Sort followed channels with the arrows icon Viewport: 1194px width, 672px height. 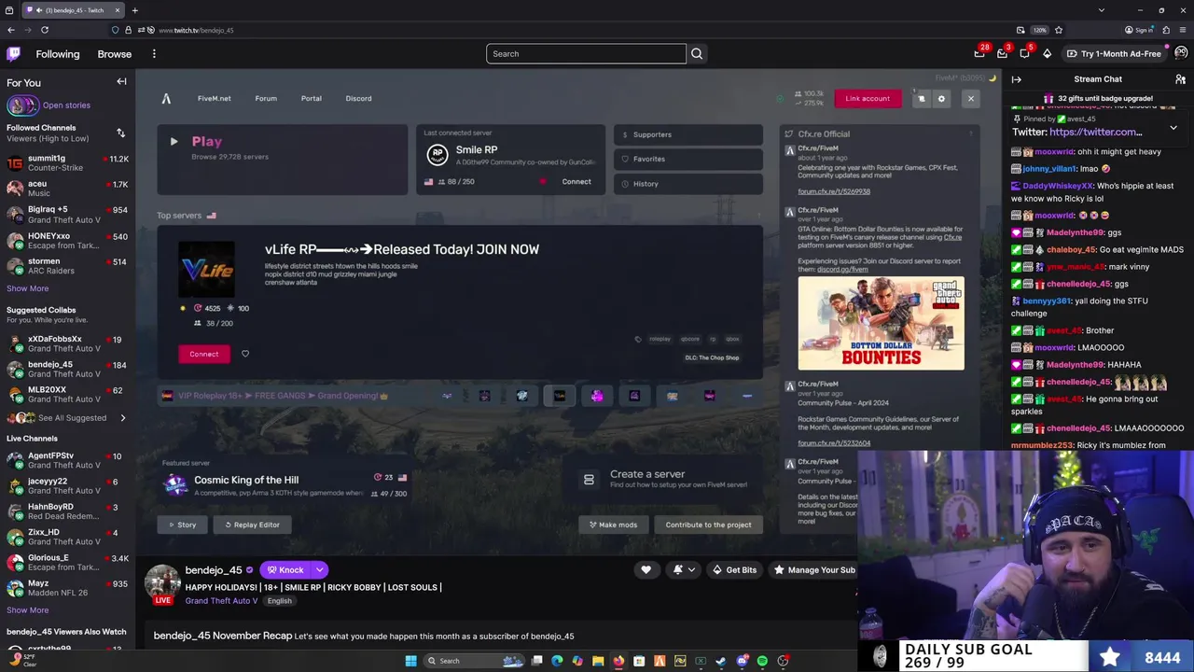(120, 133)
